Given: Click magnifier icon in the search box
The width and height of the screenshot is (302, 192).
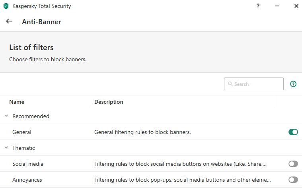Looking at the screenshot, I should [x=230, y=84].
